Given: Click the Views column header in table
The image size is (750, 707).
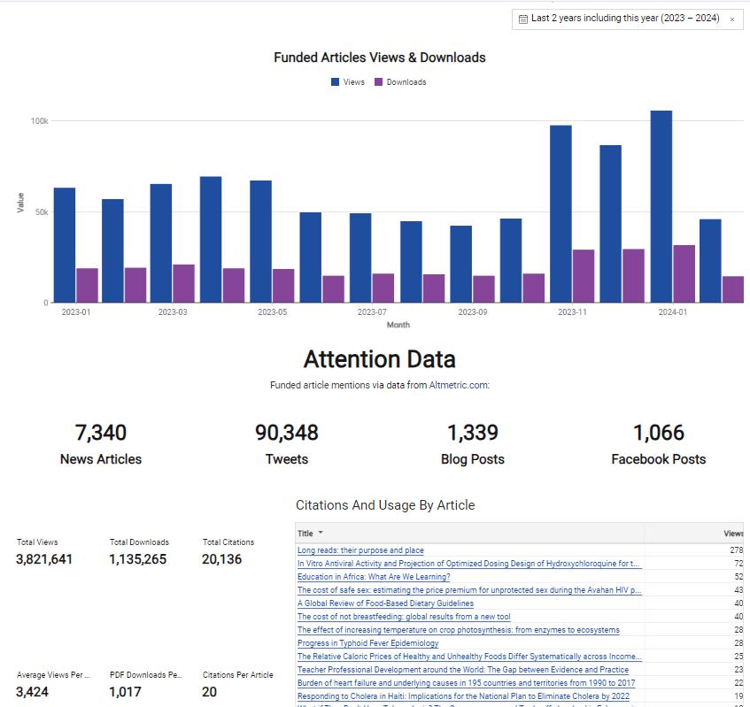Looking at the screenshot, I should pos(732,534).
